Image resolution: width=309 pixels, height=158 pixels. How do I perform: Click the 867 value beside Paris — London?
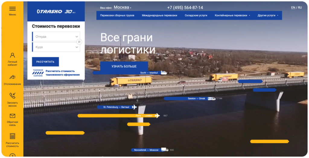click(166, 116)
